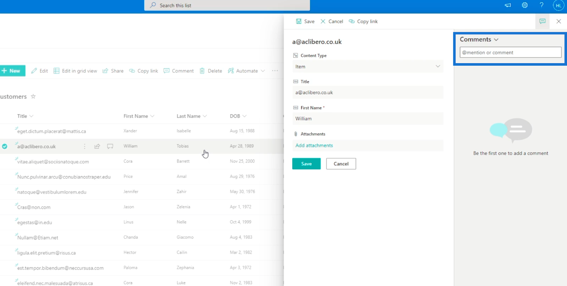The image size is (567, 286).
Task: Click Share in the list command bar
Action: [113, 71]
